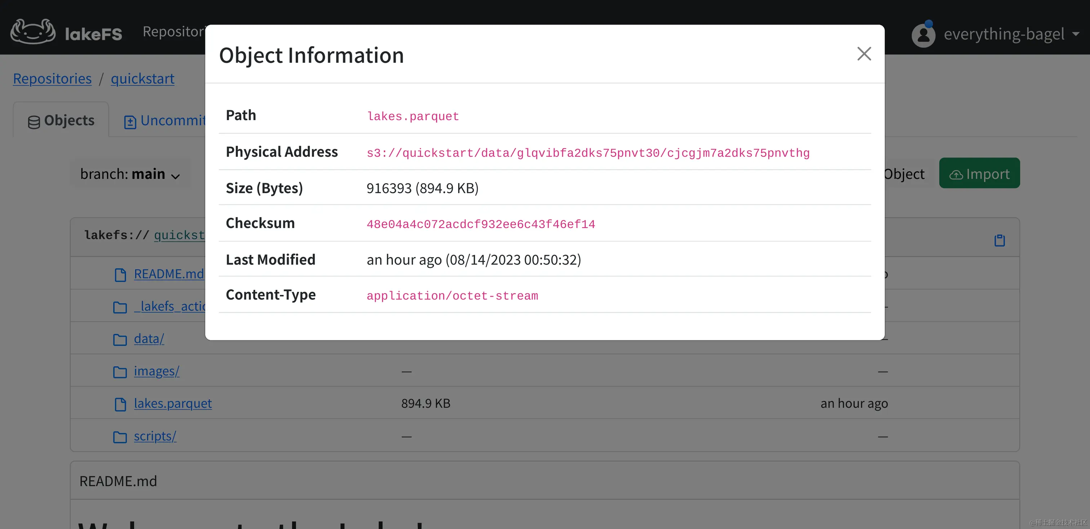1090x529 pixels.
Task: Open the lakes.parquet file link
Action: coord(173,403)
